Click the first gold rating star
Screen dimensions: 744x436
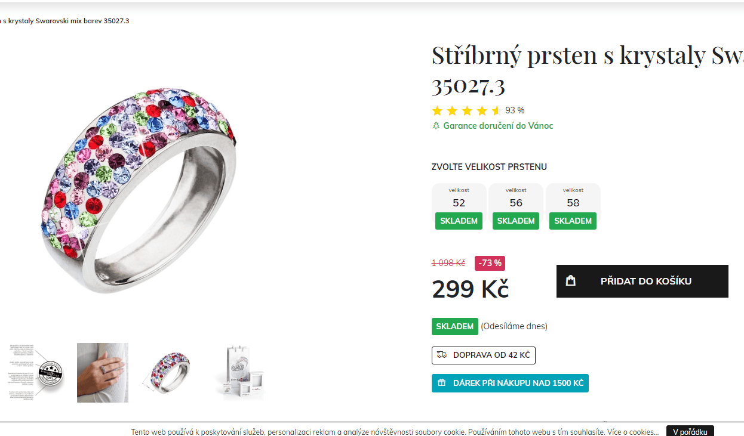coord(436,110)
